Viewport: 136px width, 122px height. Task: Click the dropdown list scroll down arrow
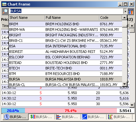click(x=124, y=84)
